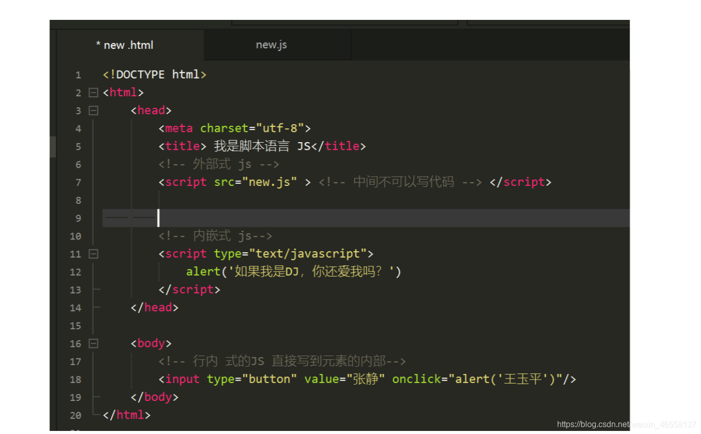Collapse the html element fold marker
The height and width of the screenshot is (434, 701).
[x=93, y=92]
